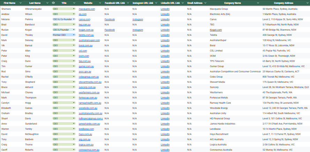
Task: Select the Ramsay Health Care company cell
Action: pos(220,103)
